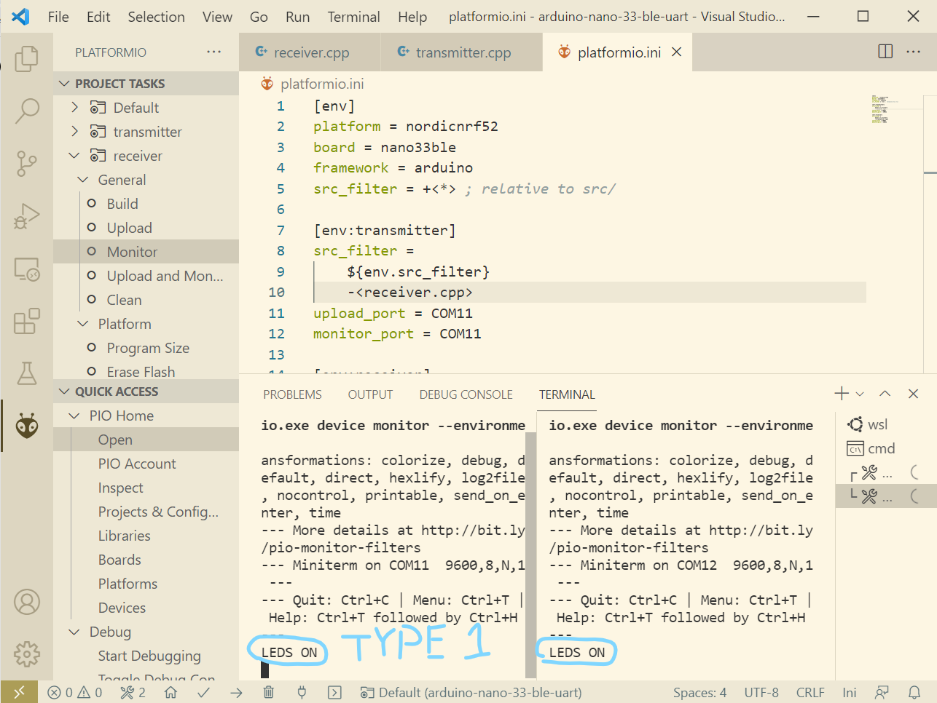The height and width of the screenshot is (703, 937).
Task: Close the terminal panel
Action: [913, 394]
